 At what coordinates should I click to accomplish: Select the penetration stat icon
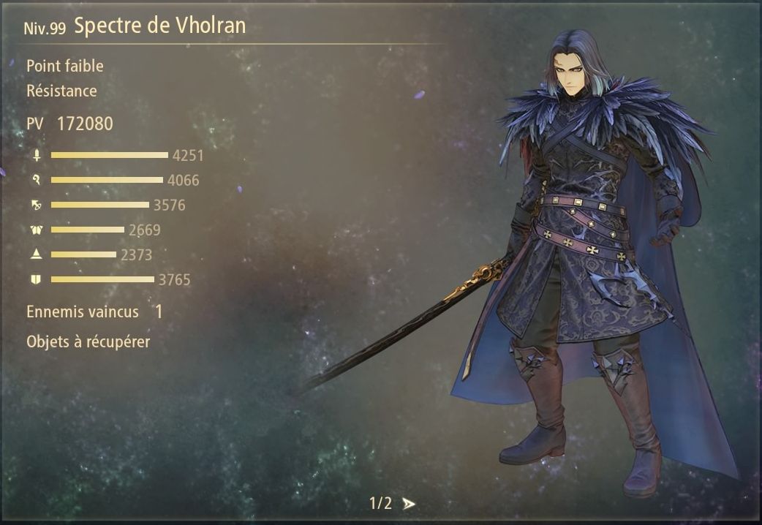(x=37, y=205)
